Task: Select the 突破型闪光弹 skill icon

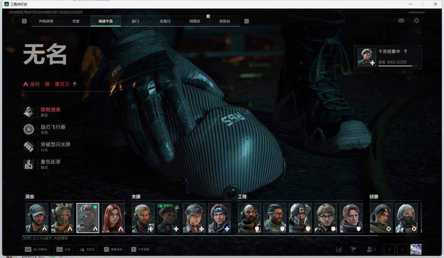Action: click(29, 147)
